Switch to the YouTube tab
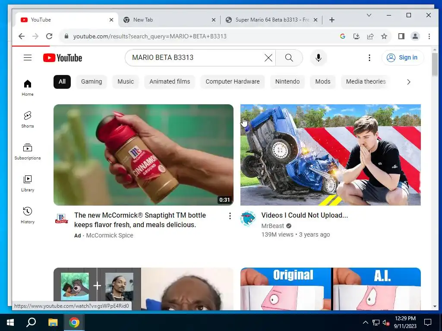Image resolution: width=442 pixels, height=331 pixels. tap(67, 20)
